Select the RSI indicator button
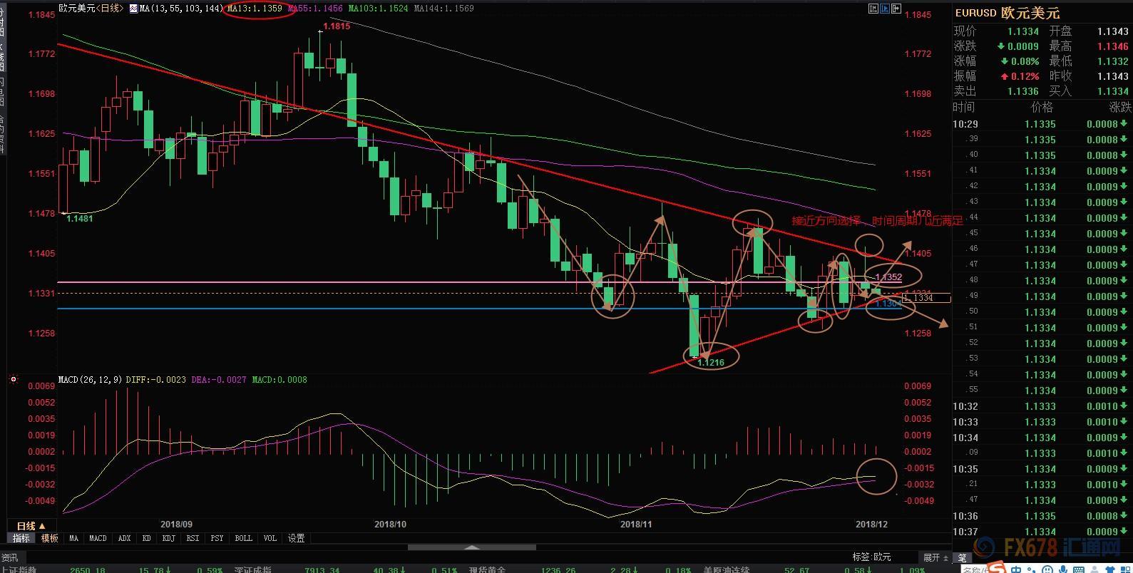1133x573 pixels. tap(193, 539)
